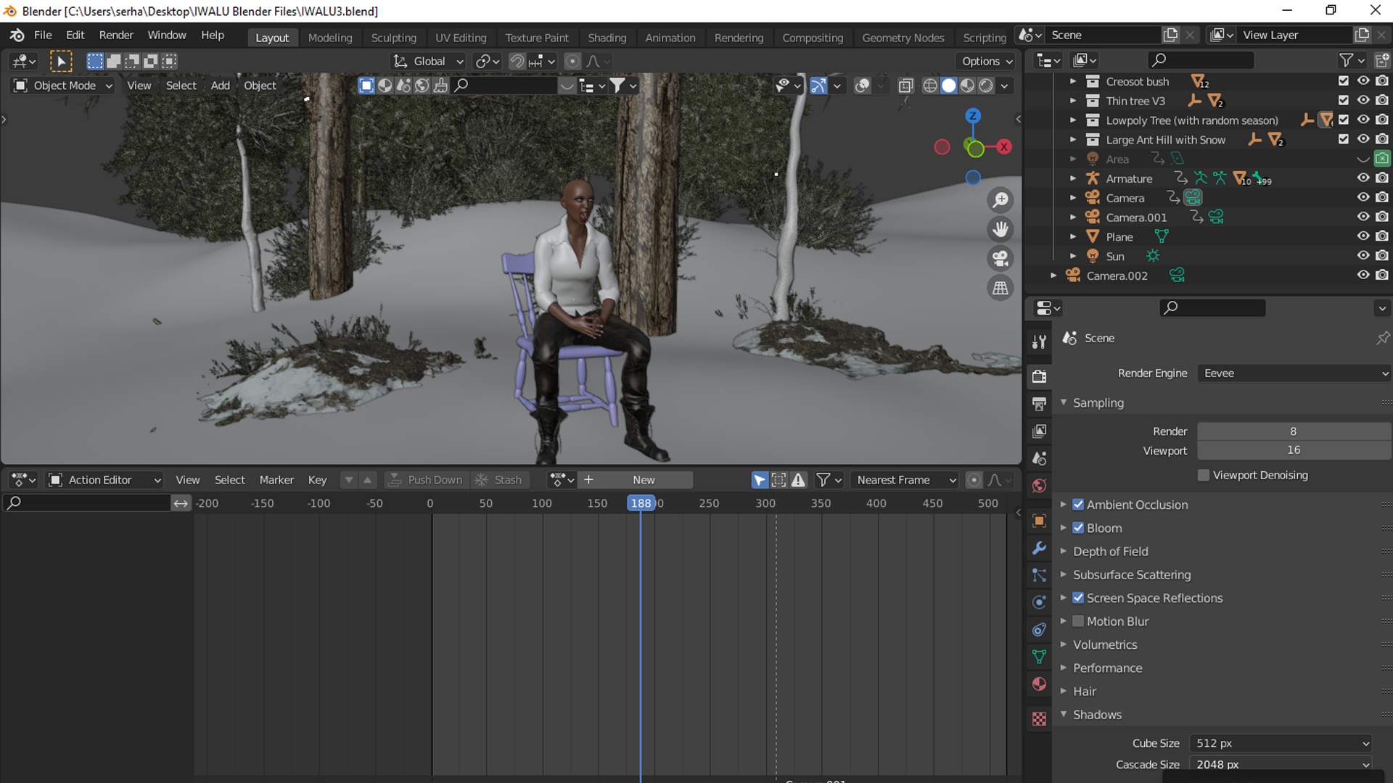This screenshot has width=1393, height=783.
Task: Open the Global transform orientation dropdown
Action: (x=428, y=62)
